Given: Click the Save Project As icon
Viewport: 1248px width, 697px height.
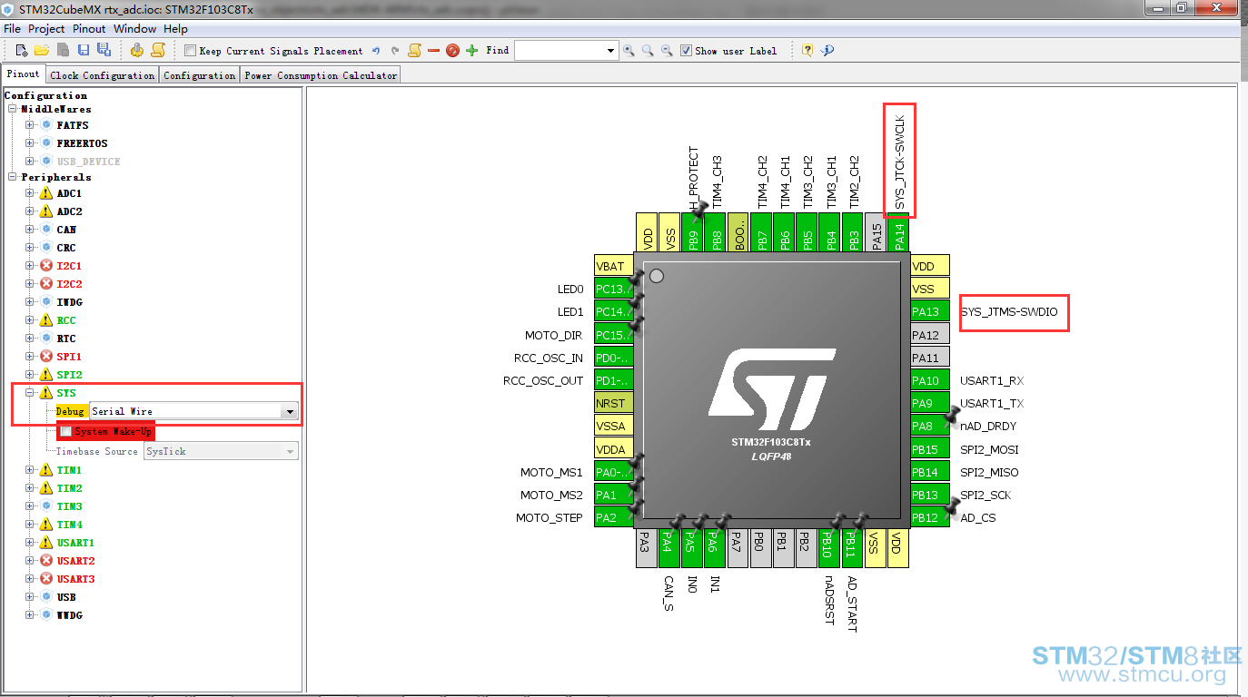Looking at the screenshot, I should [104, 50].
